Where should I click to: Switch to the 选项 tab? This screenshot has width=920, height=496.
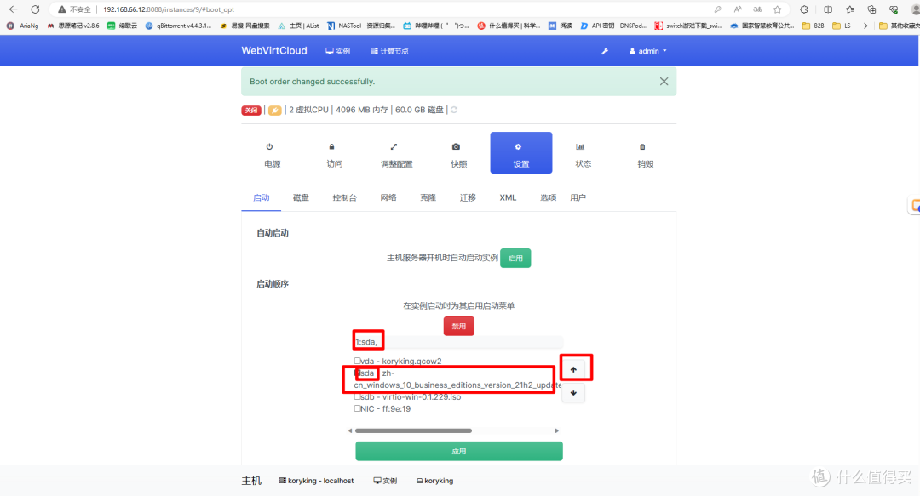(548, 197)
